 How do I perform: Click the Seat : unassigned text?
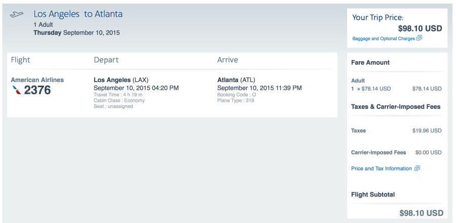coord(113,106)
